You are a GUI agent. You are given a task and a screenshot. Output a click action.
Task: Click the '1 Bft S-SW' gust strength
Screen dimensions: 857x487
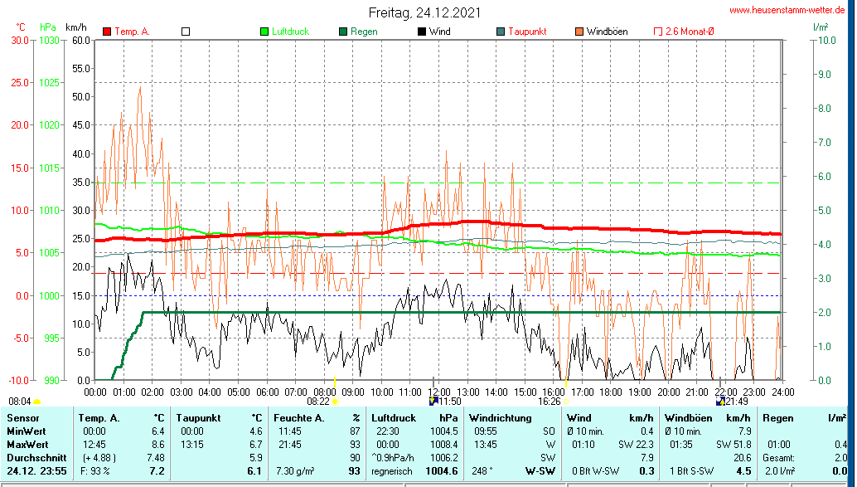pyautogui.click(x=692, y=471)
